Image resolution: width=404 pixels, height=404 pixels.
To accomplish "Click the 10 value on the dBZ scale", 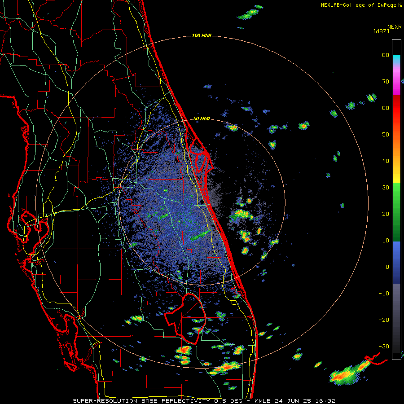I will click(386, 241).
